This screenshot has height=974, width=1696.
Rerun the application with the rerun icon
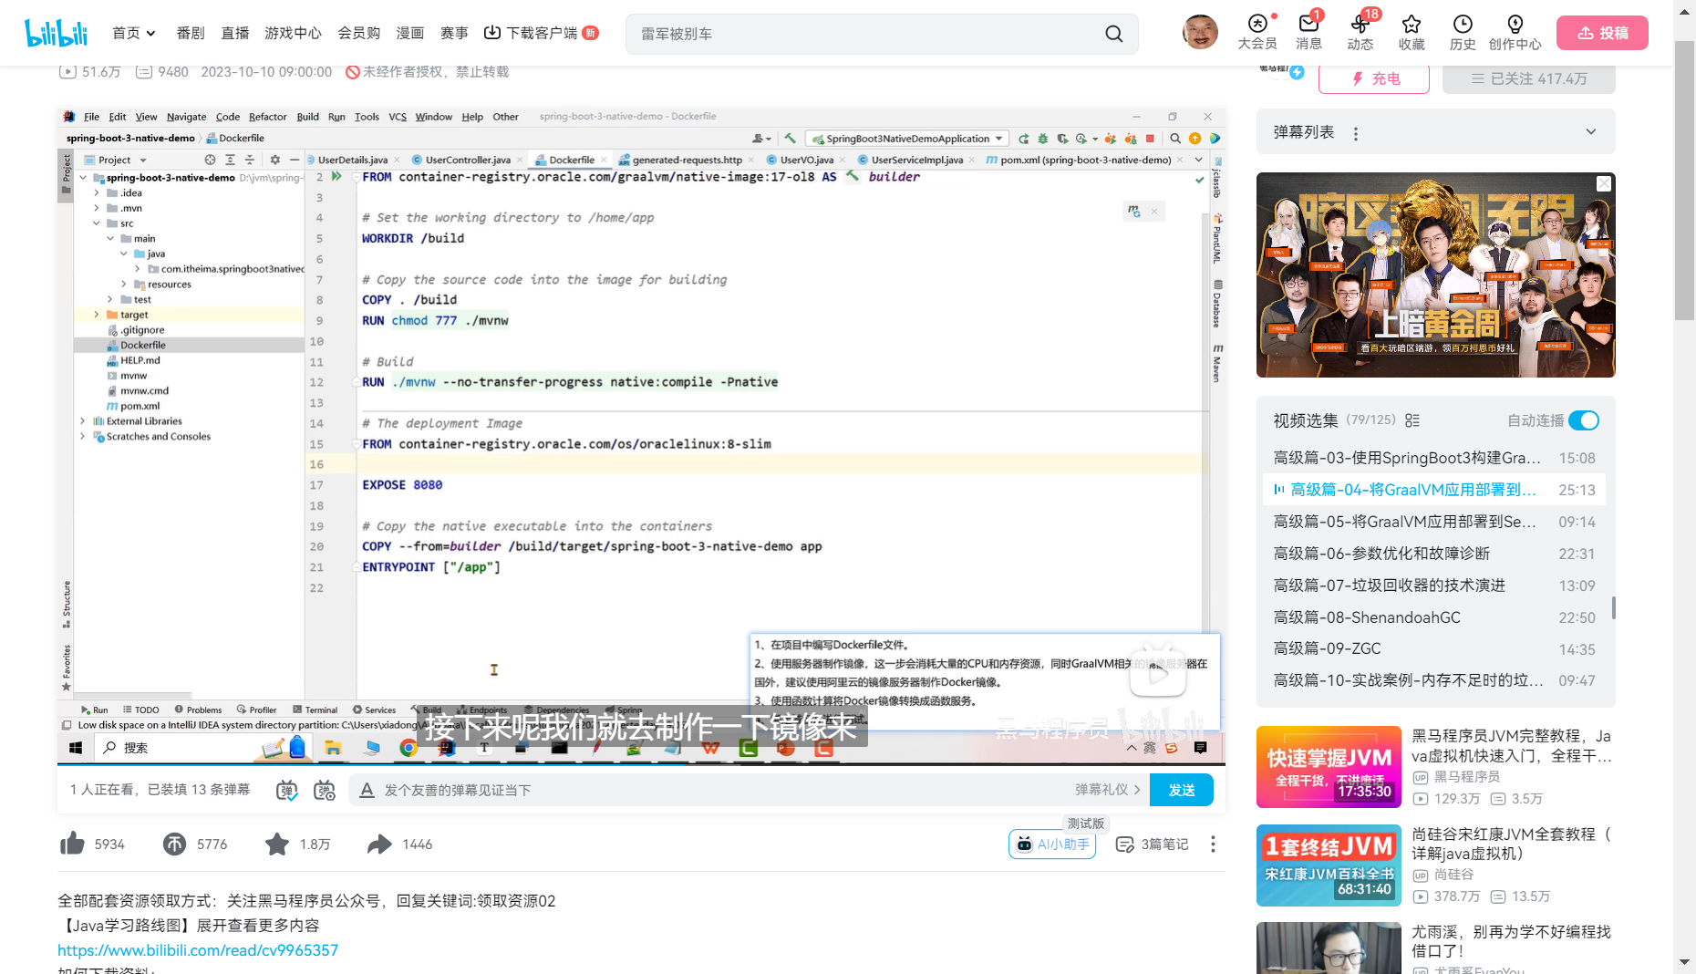1024,139
